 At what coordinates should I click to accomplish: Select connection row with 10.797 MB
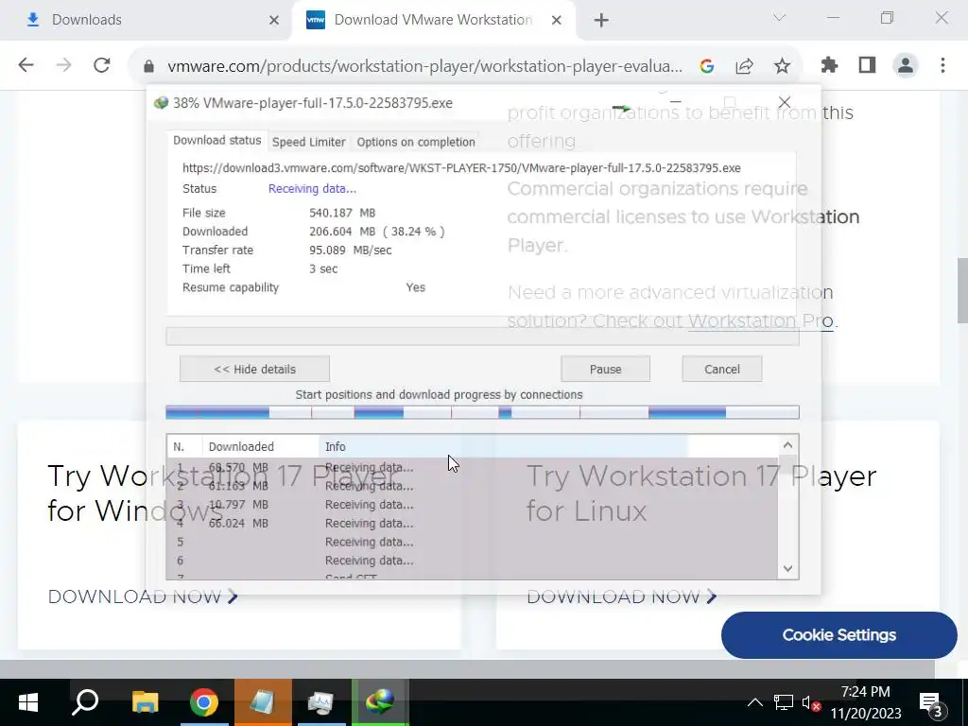473,505
